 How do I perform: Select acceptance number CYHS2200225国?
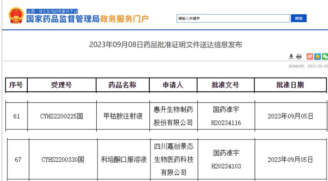(62, 116)
